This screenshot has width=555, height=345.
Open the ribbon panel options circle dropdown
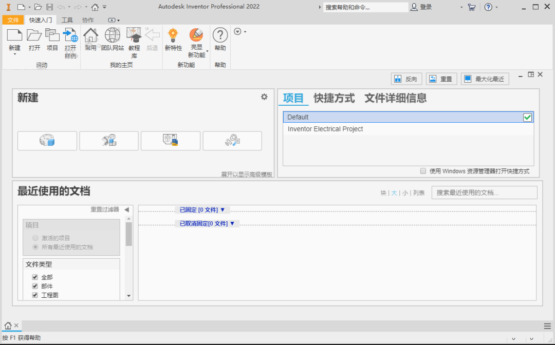point(239,32)
